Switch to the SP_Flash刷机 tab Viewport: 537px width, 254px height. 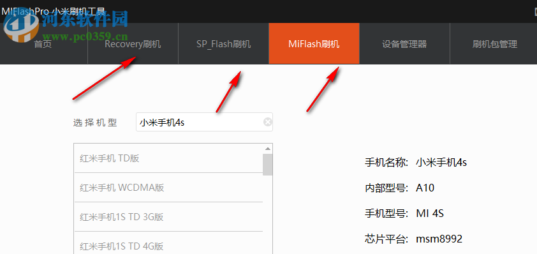[223, 43]
